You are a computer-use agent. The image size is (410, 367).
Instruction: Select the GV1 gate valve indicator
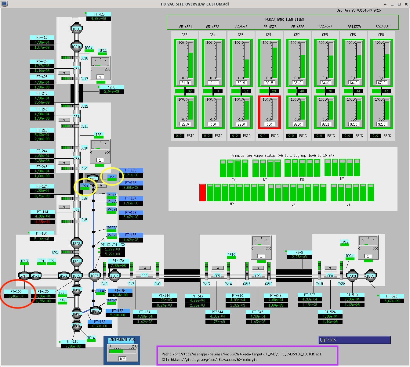[70, 252]
